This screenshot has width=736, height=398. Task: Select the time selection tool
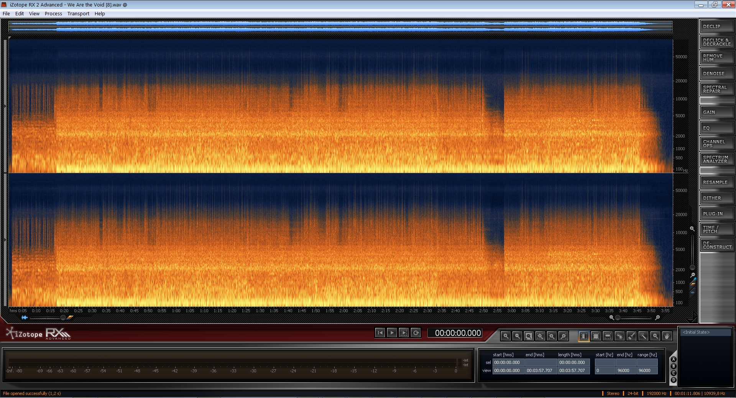(584, 336)
